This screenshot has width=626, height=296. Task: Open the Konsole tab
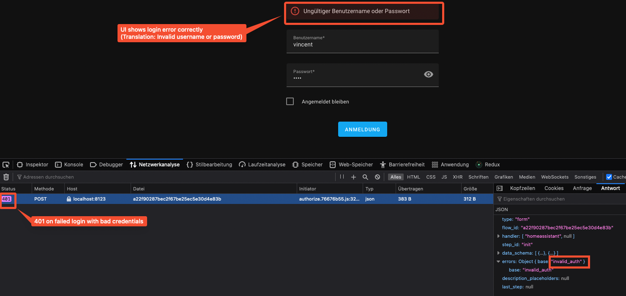click(69, 165)
